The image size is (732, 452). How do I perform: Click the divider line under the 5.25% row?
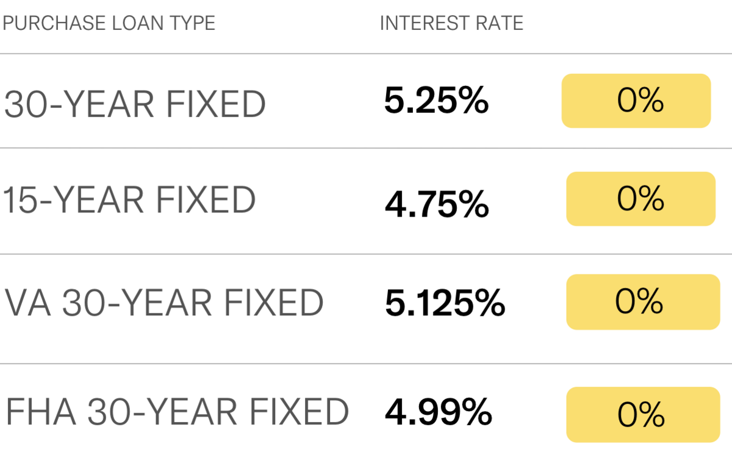pos(366,148)
